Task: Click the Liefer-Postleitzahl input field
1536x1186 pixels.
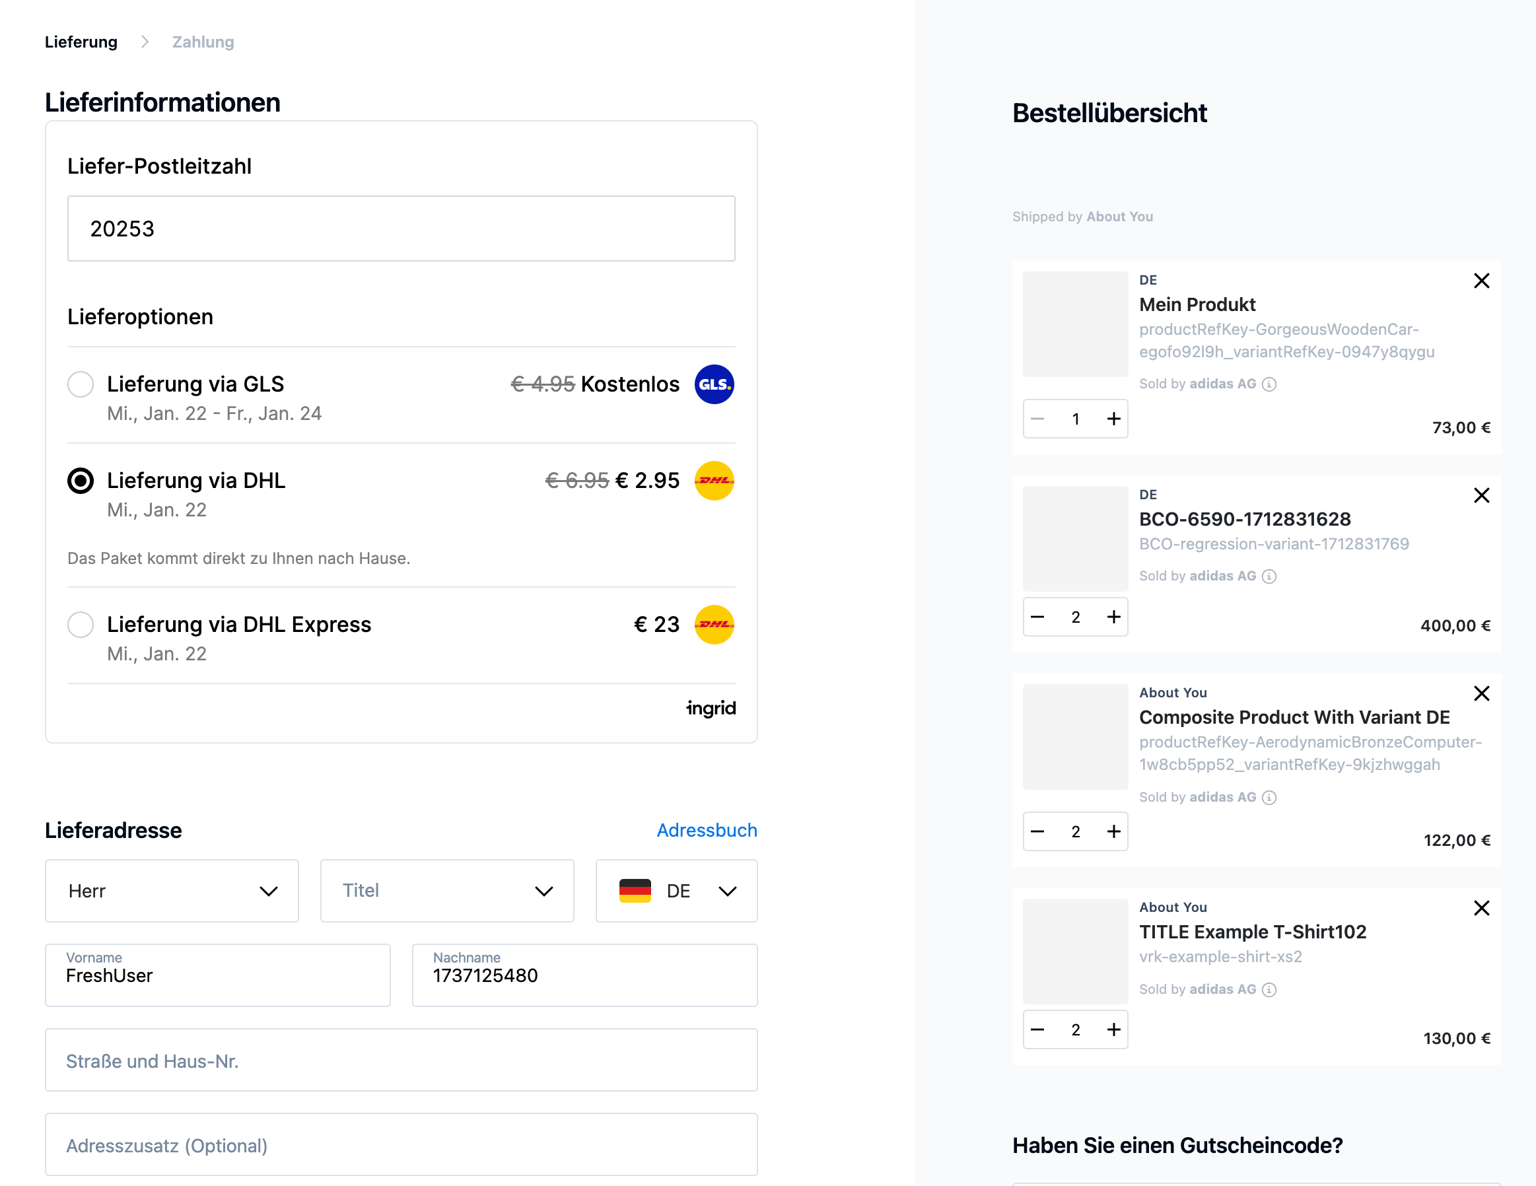Action: click(x=401, y=228)
